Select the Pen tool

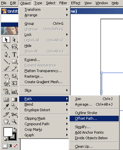6,54
